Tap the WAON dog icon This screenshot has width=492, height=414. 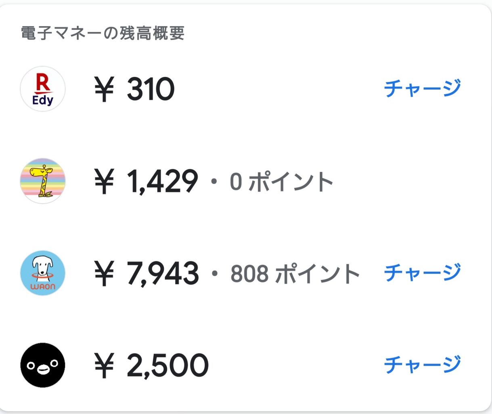tap(43, 273)
